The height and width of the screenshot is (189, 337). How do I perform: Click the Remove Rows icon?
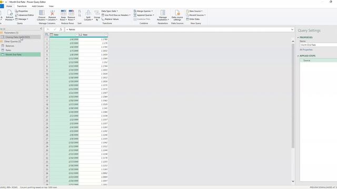coord(71,13)
